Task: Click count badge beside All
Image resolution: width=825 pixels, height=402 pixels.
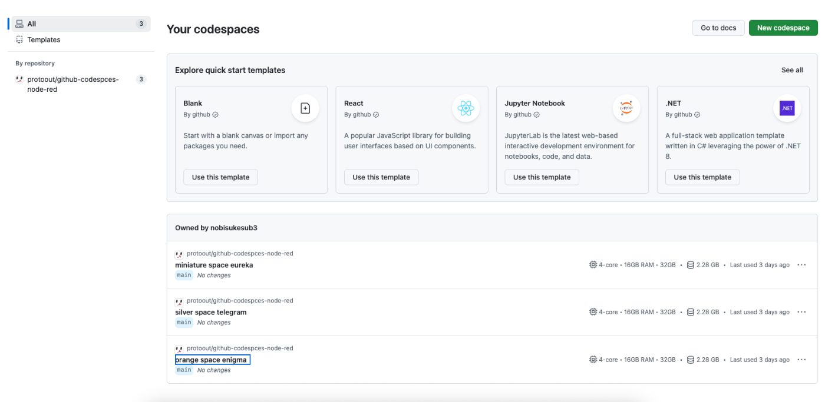Action: (141, 24)
